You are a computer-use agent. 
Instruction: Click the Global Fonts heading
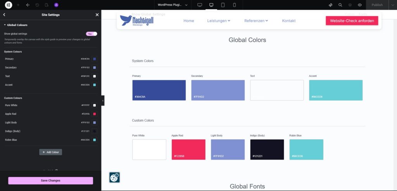(247, 186)
